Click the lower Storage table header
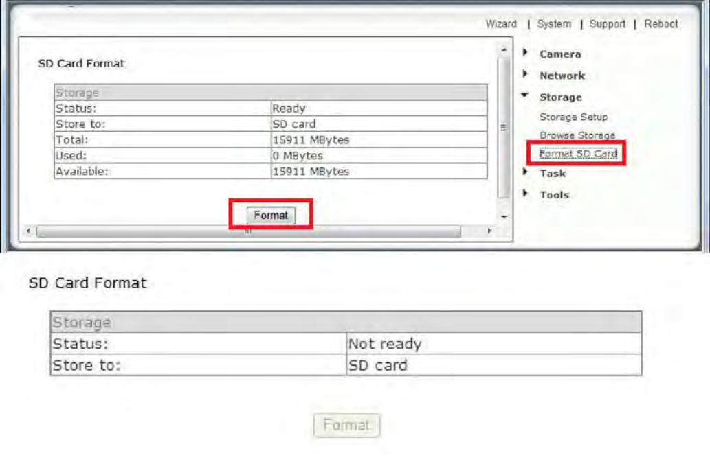The height and width of the screenshot is (475, 710). coord(346,322)
